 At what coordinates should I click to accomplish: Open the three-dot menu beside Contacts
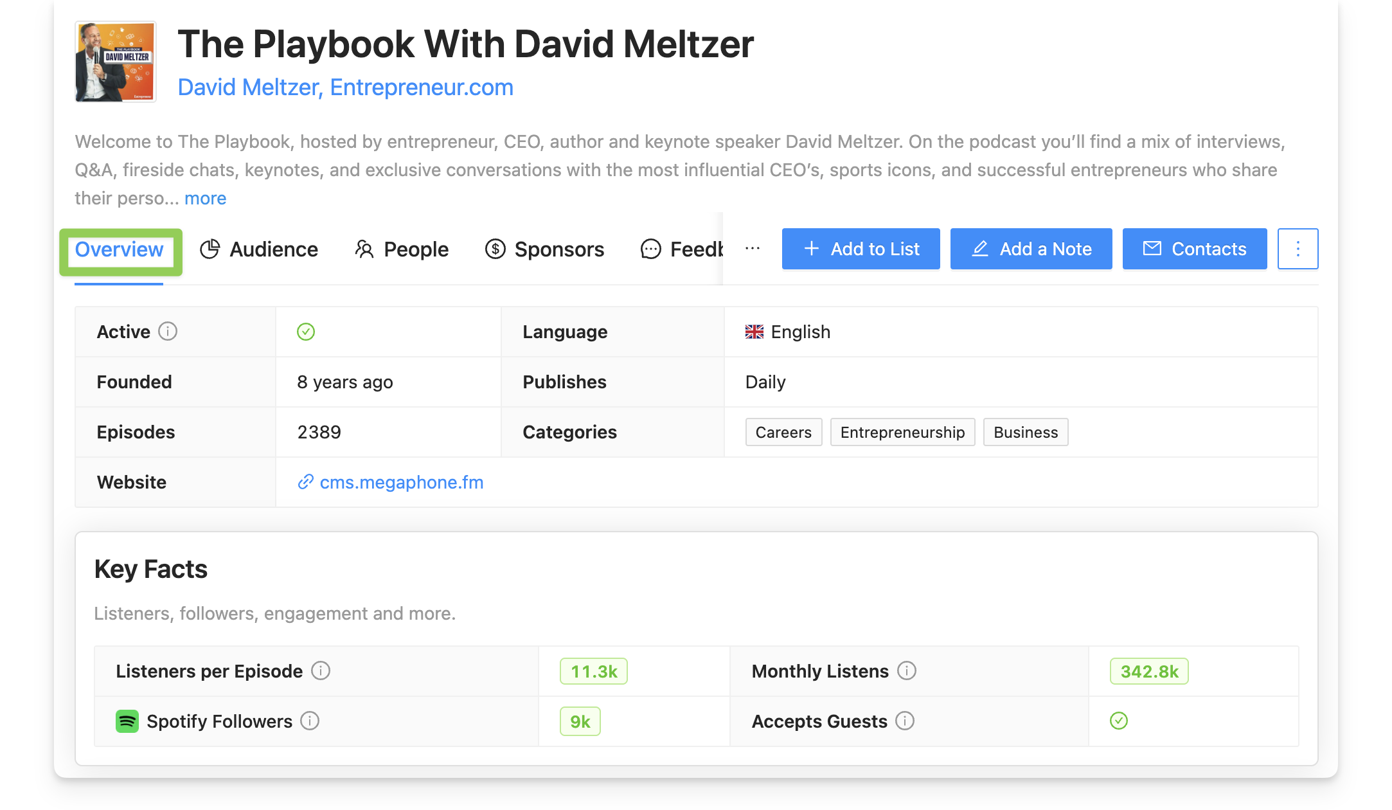(1298, 249)
